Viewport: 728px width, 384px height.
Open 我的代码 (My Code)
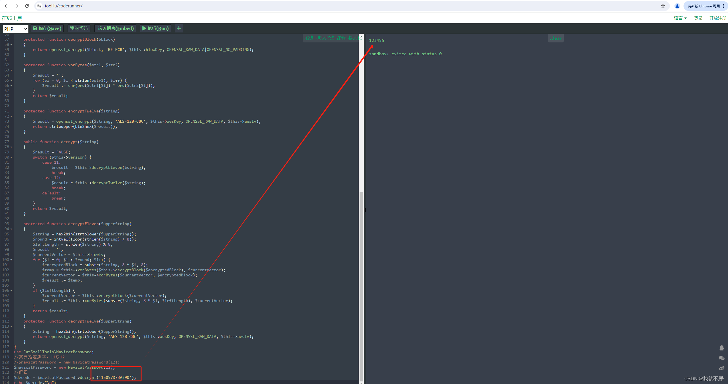click(79, 28)
